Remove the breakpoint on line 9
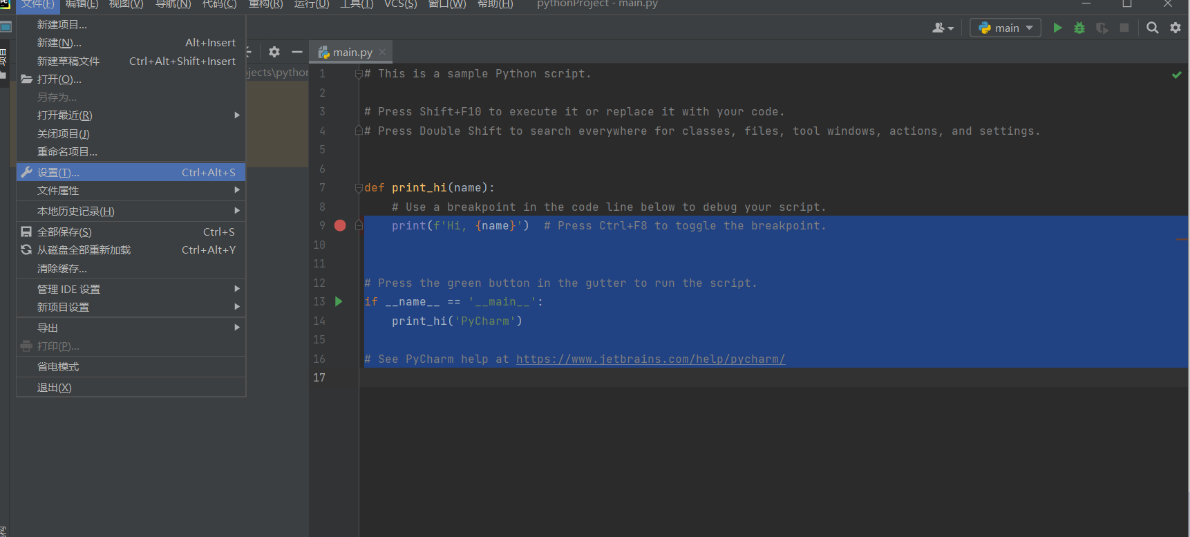The height and width of the screenshot is (537, 1190). [340, 225]
